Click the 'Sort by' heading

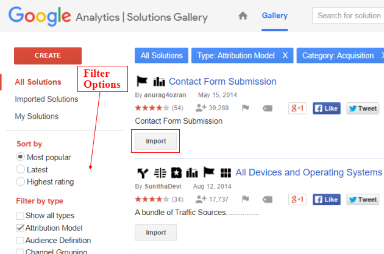(x=29, y=144)
